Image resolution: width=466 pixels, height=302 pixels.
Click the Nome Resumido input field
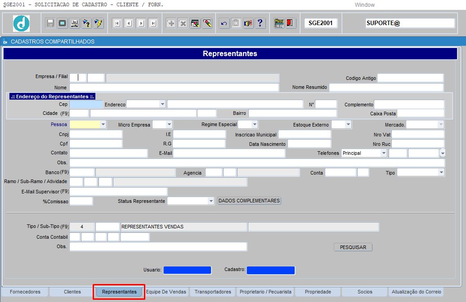tap(386, 88)
